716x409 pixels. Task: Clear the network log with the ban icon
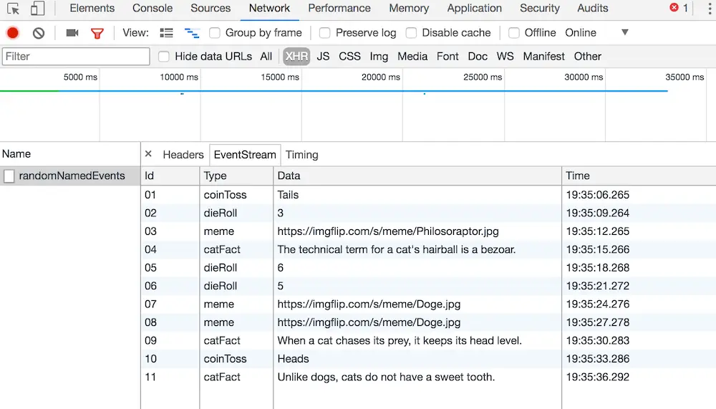pos(39,33)
